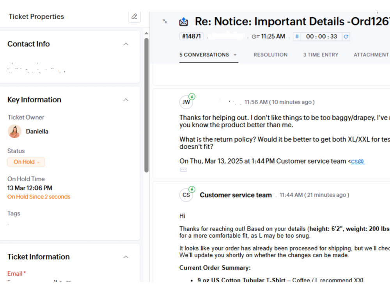Viewport: 390px width, 292px height.
Task: Click the properties panel scrollbar thumb
Action: 147,105
